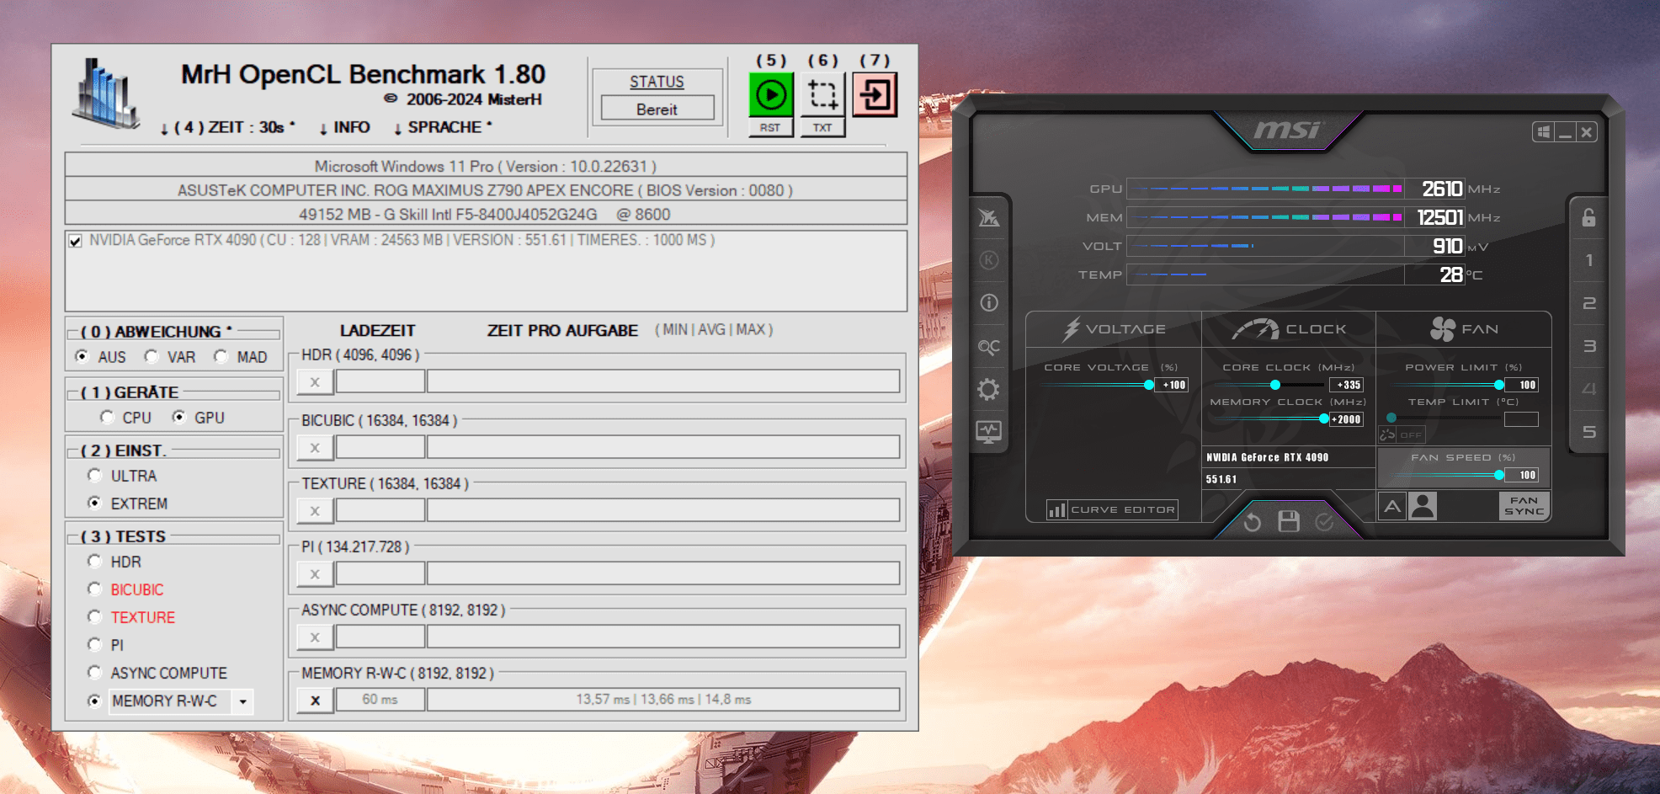Open the INFO menu
The height and width of the screenshot is (794, 1660).
click(344, 127)
